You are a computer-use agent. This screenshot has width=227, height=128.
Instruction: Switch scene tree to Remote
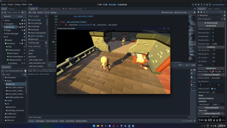[7, 16]
